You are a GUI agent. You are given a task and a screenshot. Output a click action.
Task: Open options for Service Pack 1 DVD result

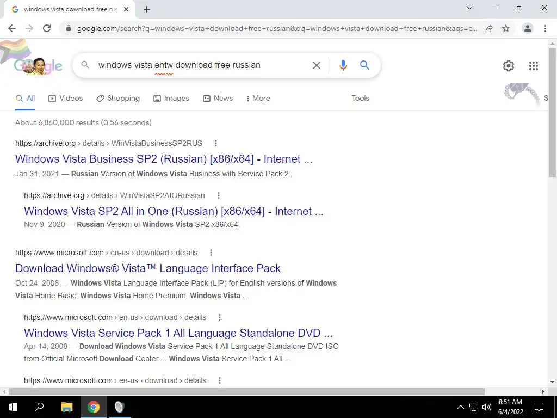220,317
